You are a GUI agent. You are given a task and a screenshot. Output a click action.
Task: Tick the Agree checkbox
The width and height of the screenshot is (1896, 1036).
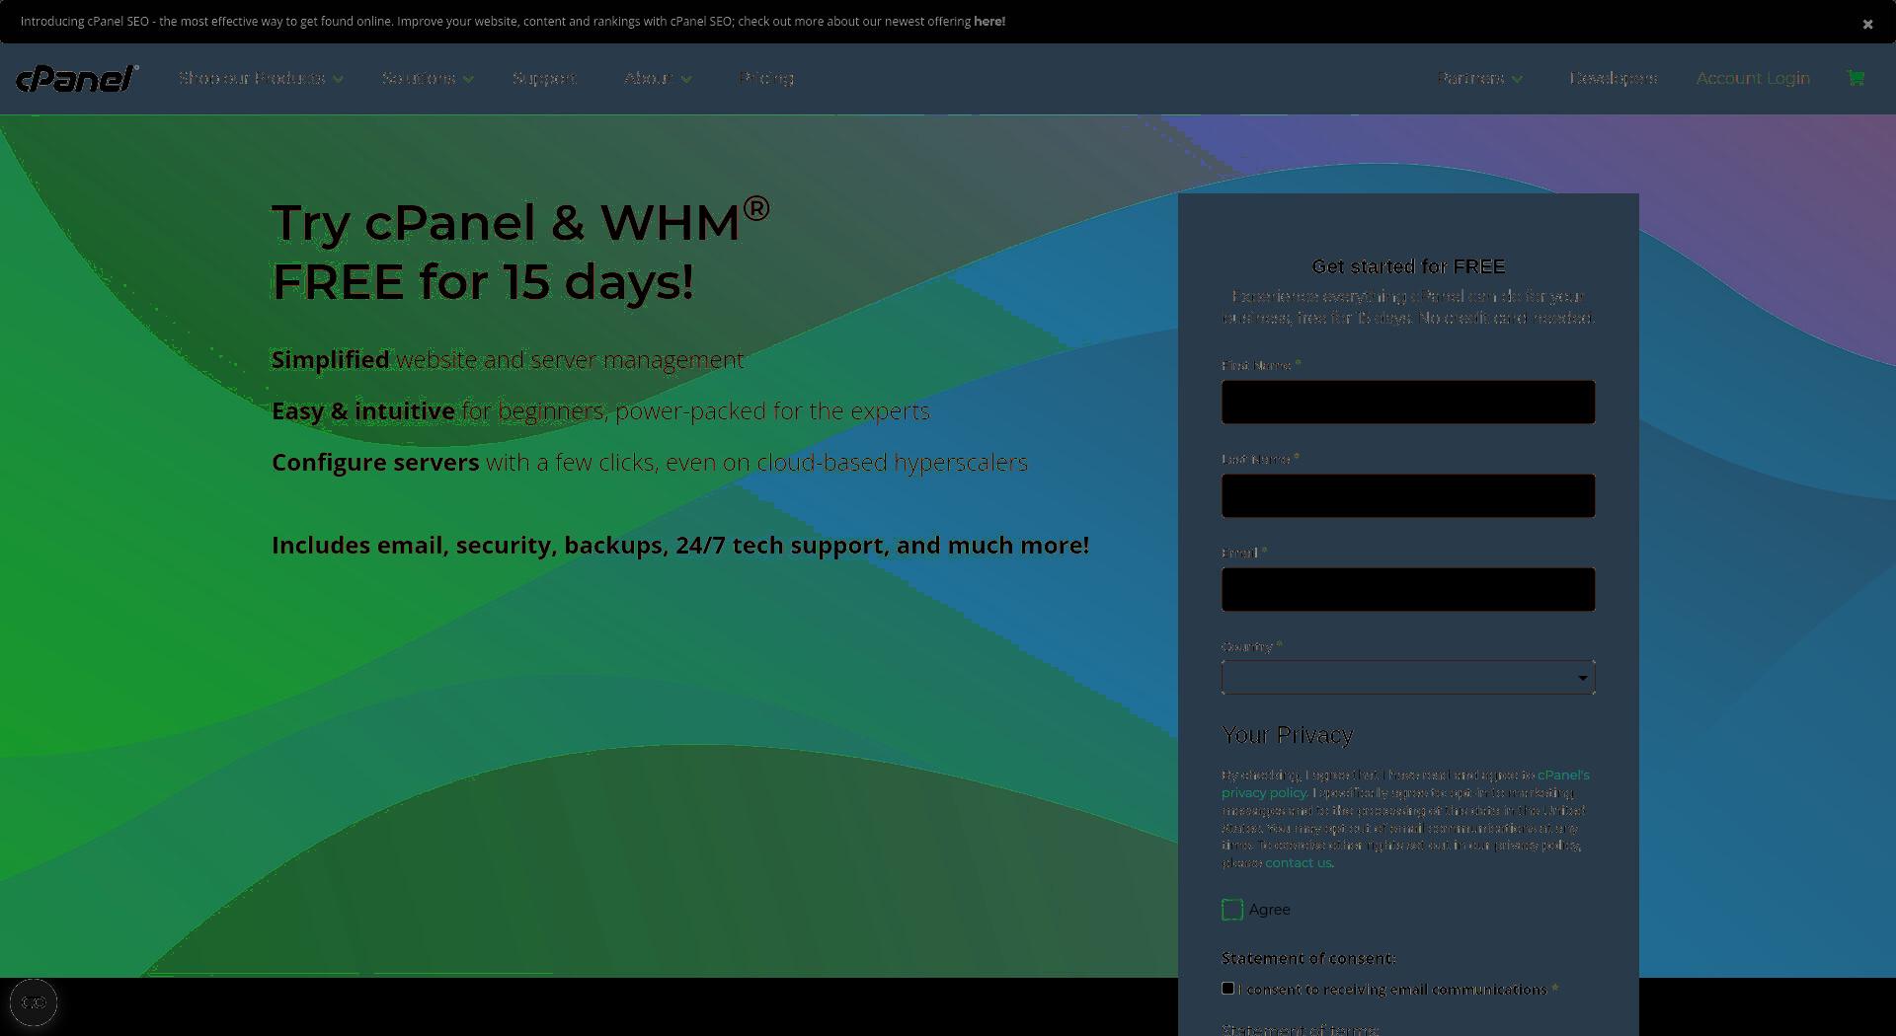point(1231,910)
